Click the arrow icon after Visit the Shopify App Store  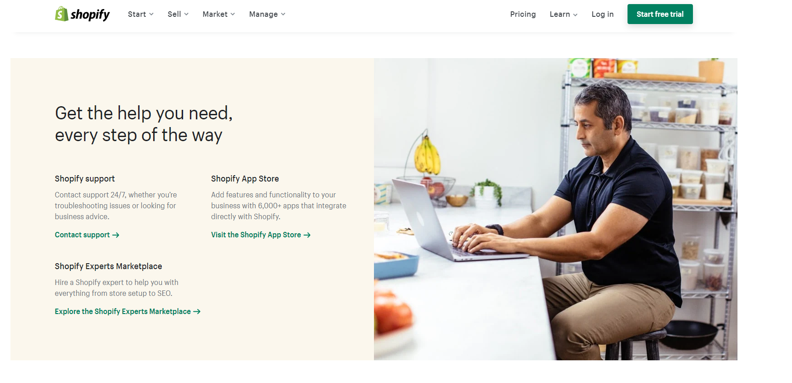[307, 235]
